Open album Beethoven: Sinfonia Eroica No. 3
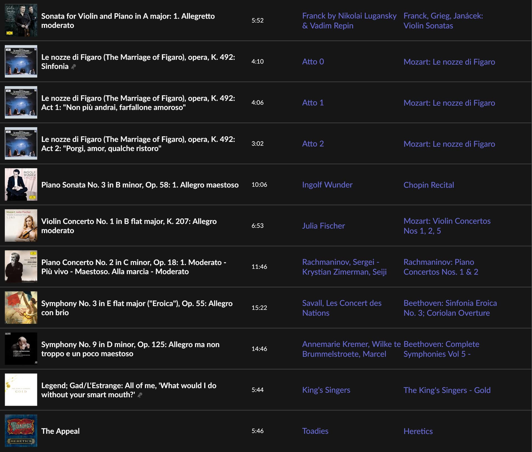532x452 pixels. click(x=450, y=308)
